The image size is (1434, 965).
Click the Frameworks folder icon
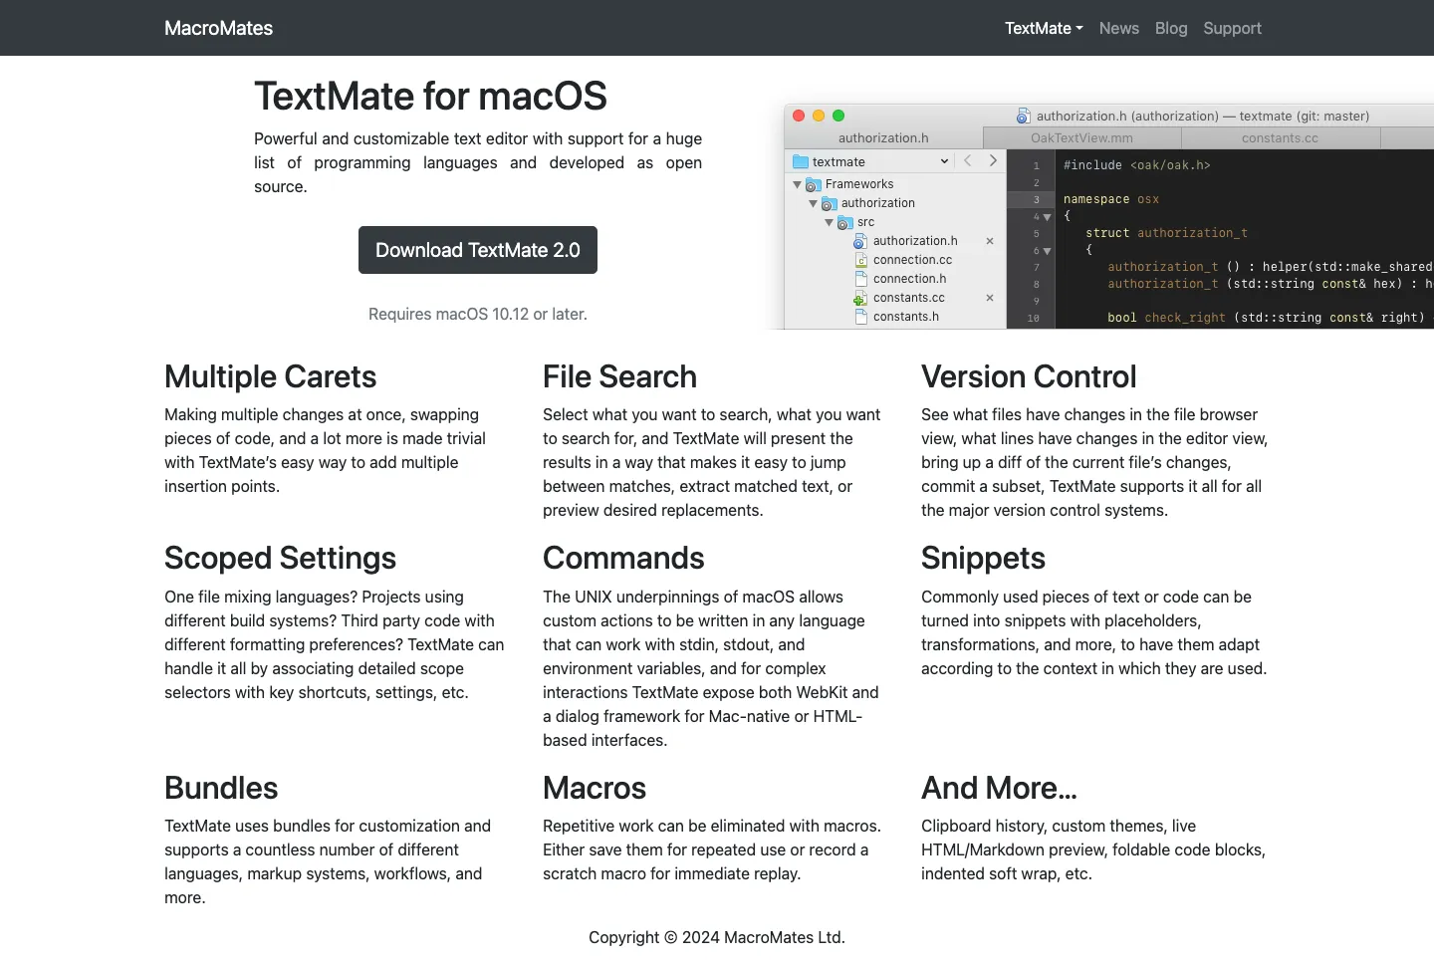point(814,184)
